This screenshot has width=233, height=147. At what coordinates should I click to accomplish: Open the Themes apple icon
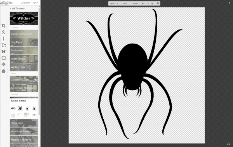[x=3, y=71]
